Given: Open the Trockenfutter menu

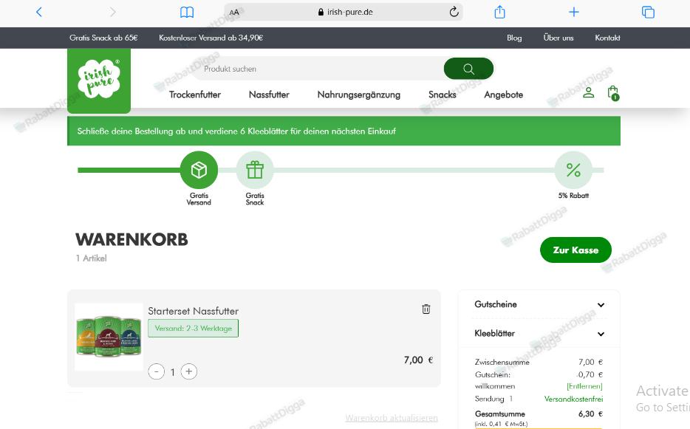Looking at the screenshot, I should [x=195, y=95].
